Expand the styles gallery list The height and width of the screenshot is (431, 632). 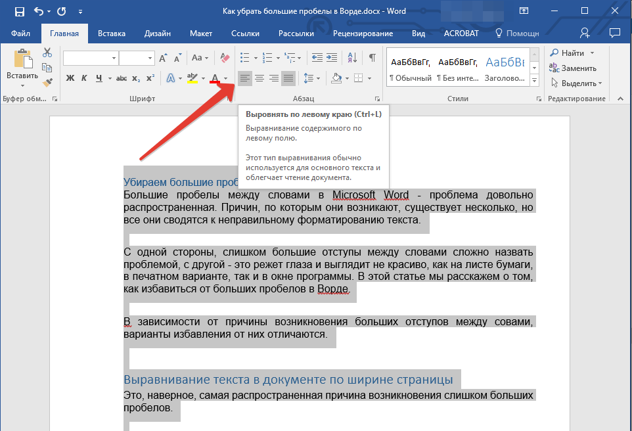(x=534, y=80)
